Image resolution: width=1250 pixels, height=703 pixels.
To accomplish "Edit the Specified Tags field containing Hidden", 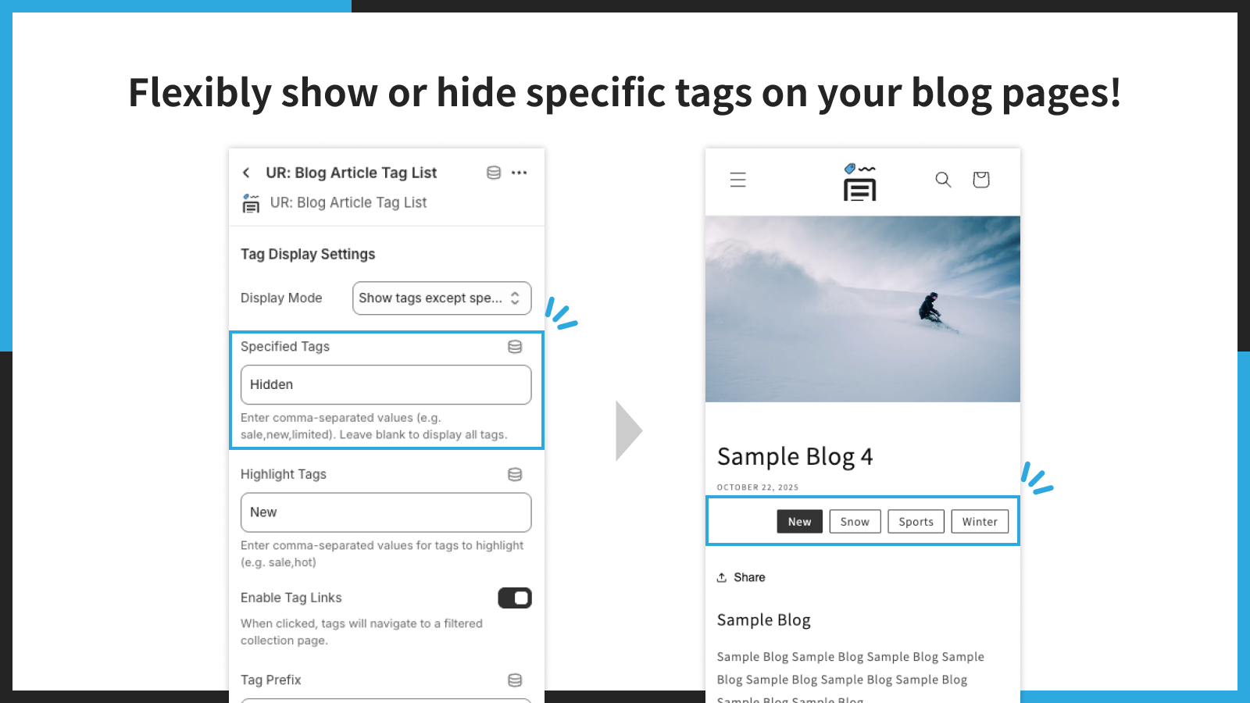I will [x=385, y=384].
